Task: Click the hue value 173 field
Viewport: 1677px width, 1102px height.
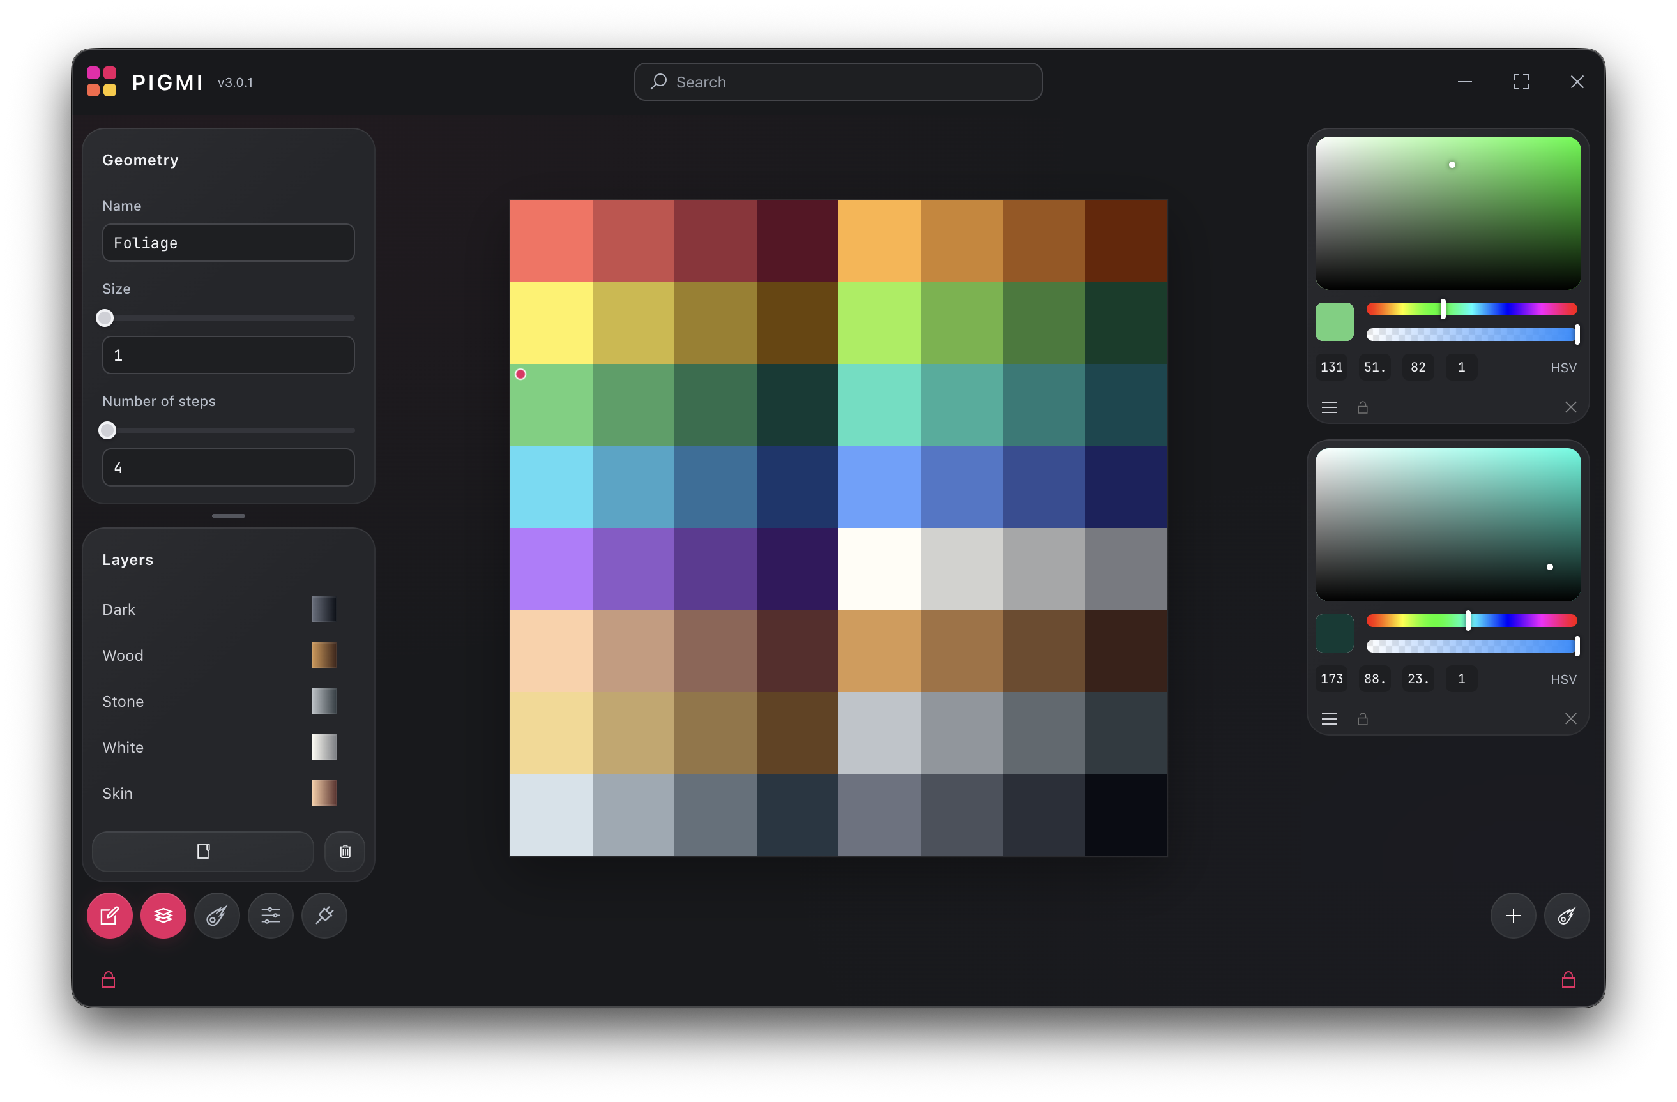Action: click(x=1331, y=679)
